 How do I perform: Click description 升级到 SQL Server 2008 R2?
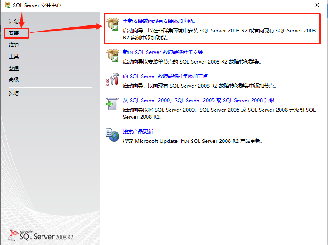coord(219,113)
